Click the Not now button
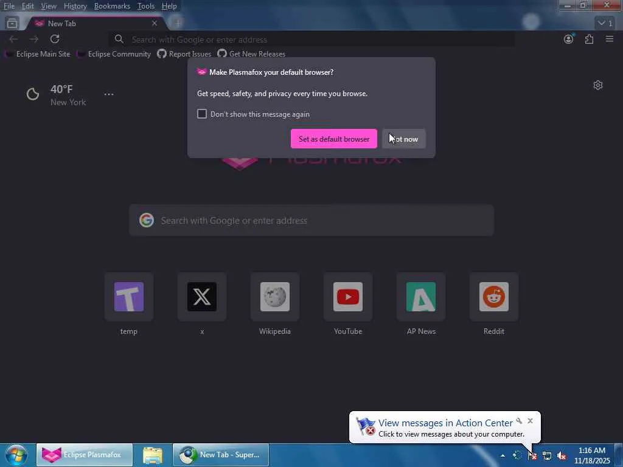623x467 pixels. [404, 139]
